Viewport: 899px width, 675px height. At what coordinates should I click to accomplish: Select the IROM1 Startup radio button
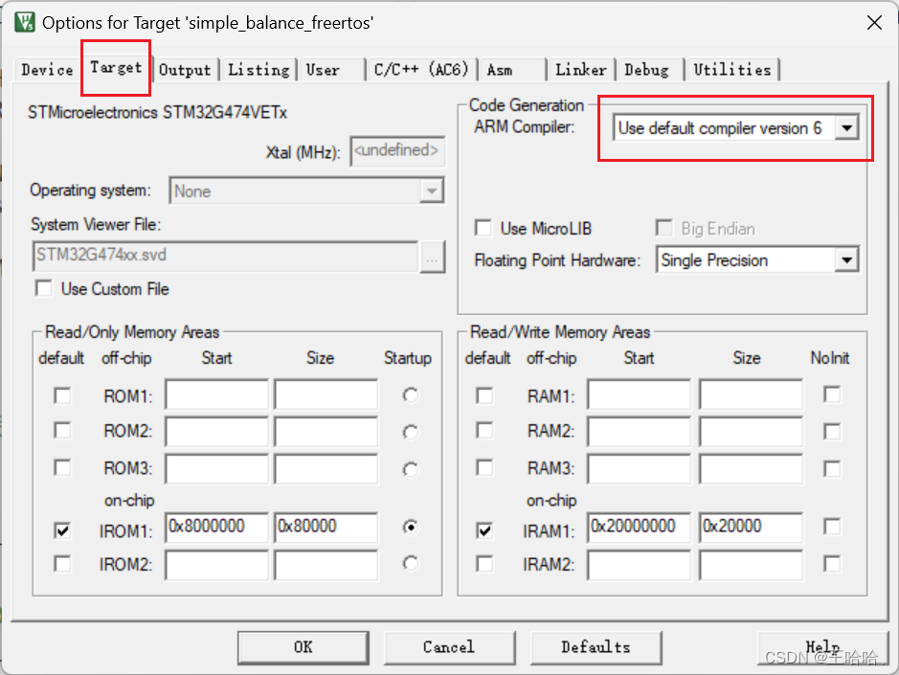click(x=410, y=527)
